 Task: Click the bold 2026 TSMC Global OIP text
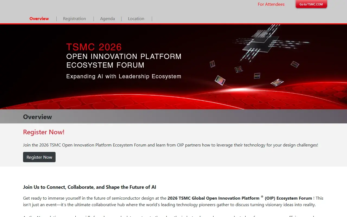click(x=240, y=198)
